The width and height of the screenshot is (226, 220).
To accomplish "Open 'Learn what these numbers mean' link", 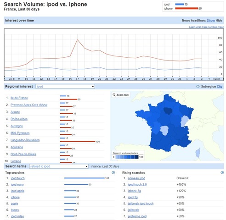I will (206, 27).
